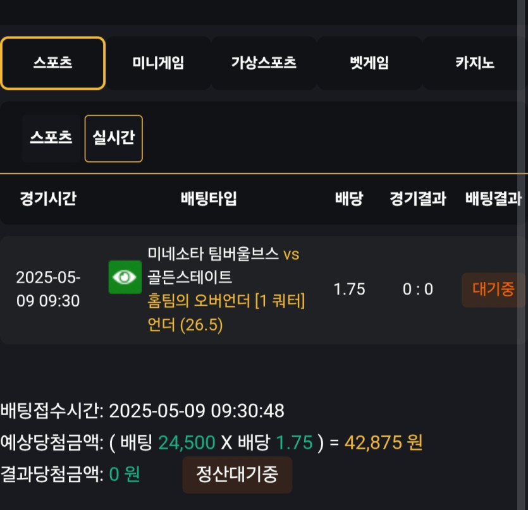
Task: Click the 정산대기중 settlement button
Action: pyautogui.click(x=237, y=475)
